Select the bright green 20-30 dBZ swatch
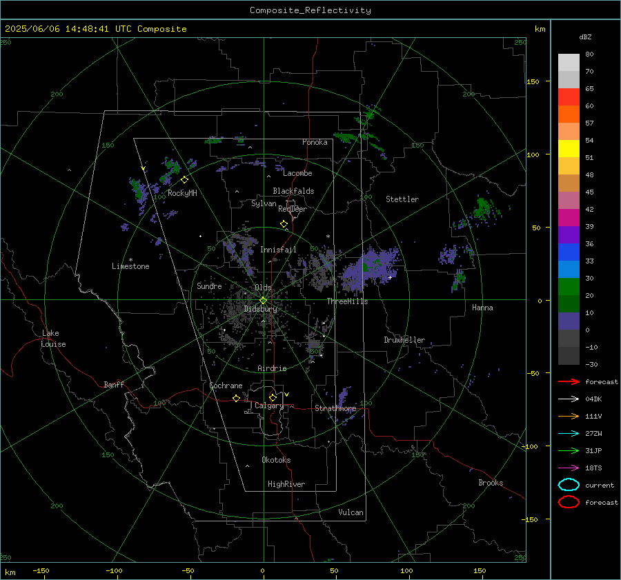 [x=569, y=286]
